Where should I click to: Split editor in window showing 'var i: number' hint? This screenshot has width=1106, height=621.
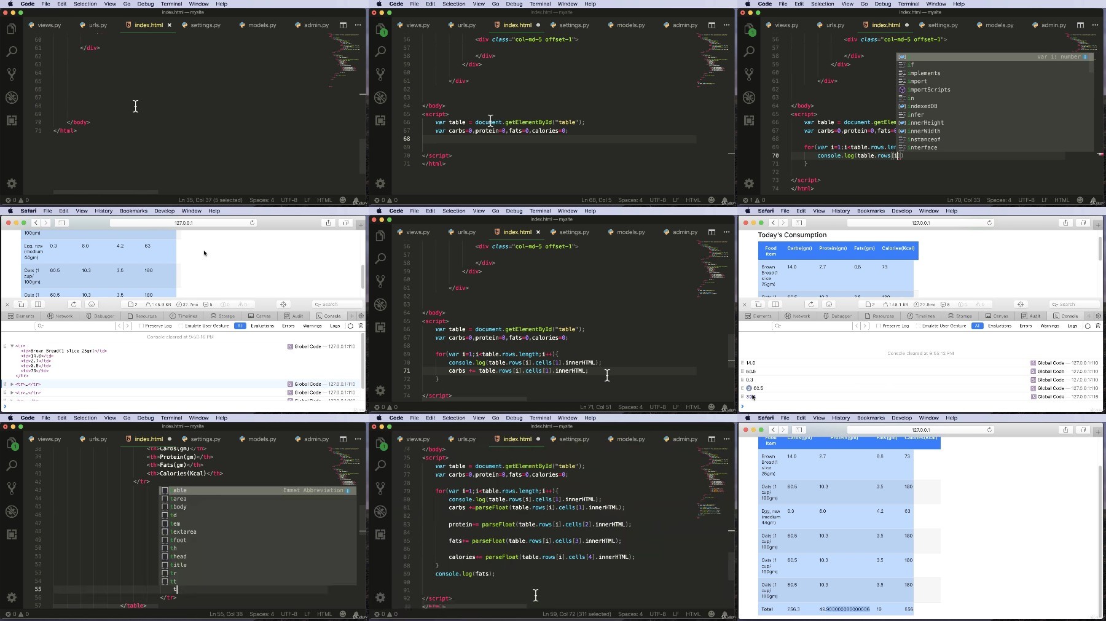(x=1080, y=25)
